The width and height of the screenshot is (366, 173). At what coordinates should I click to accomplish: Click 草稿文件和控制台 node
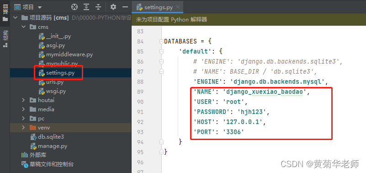point(52,164)
